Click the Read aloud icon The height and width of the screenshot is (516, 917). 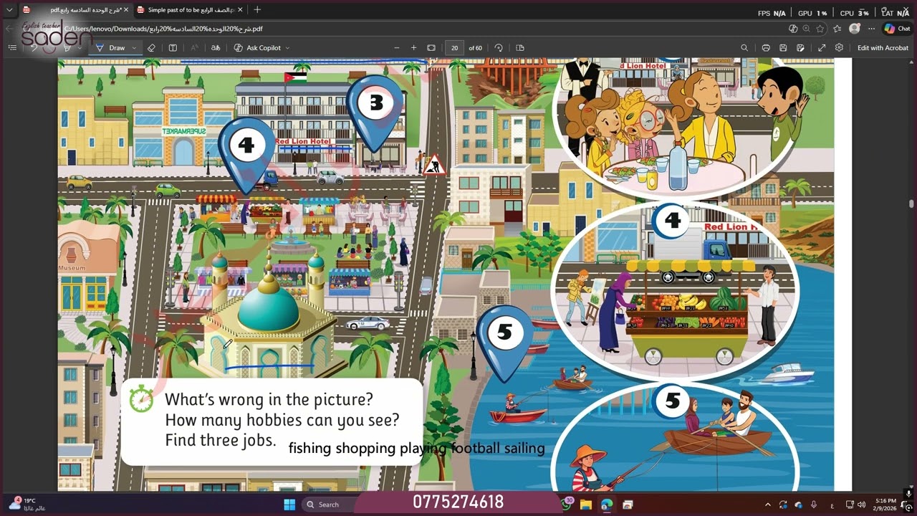[x=194, y=48]
